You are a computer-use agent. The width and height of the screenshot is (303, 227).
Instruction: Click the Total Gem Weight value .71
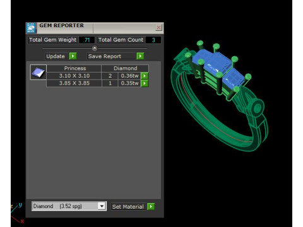click(86, 40)
